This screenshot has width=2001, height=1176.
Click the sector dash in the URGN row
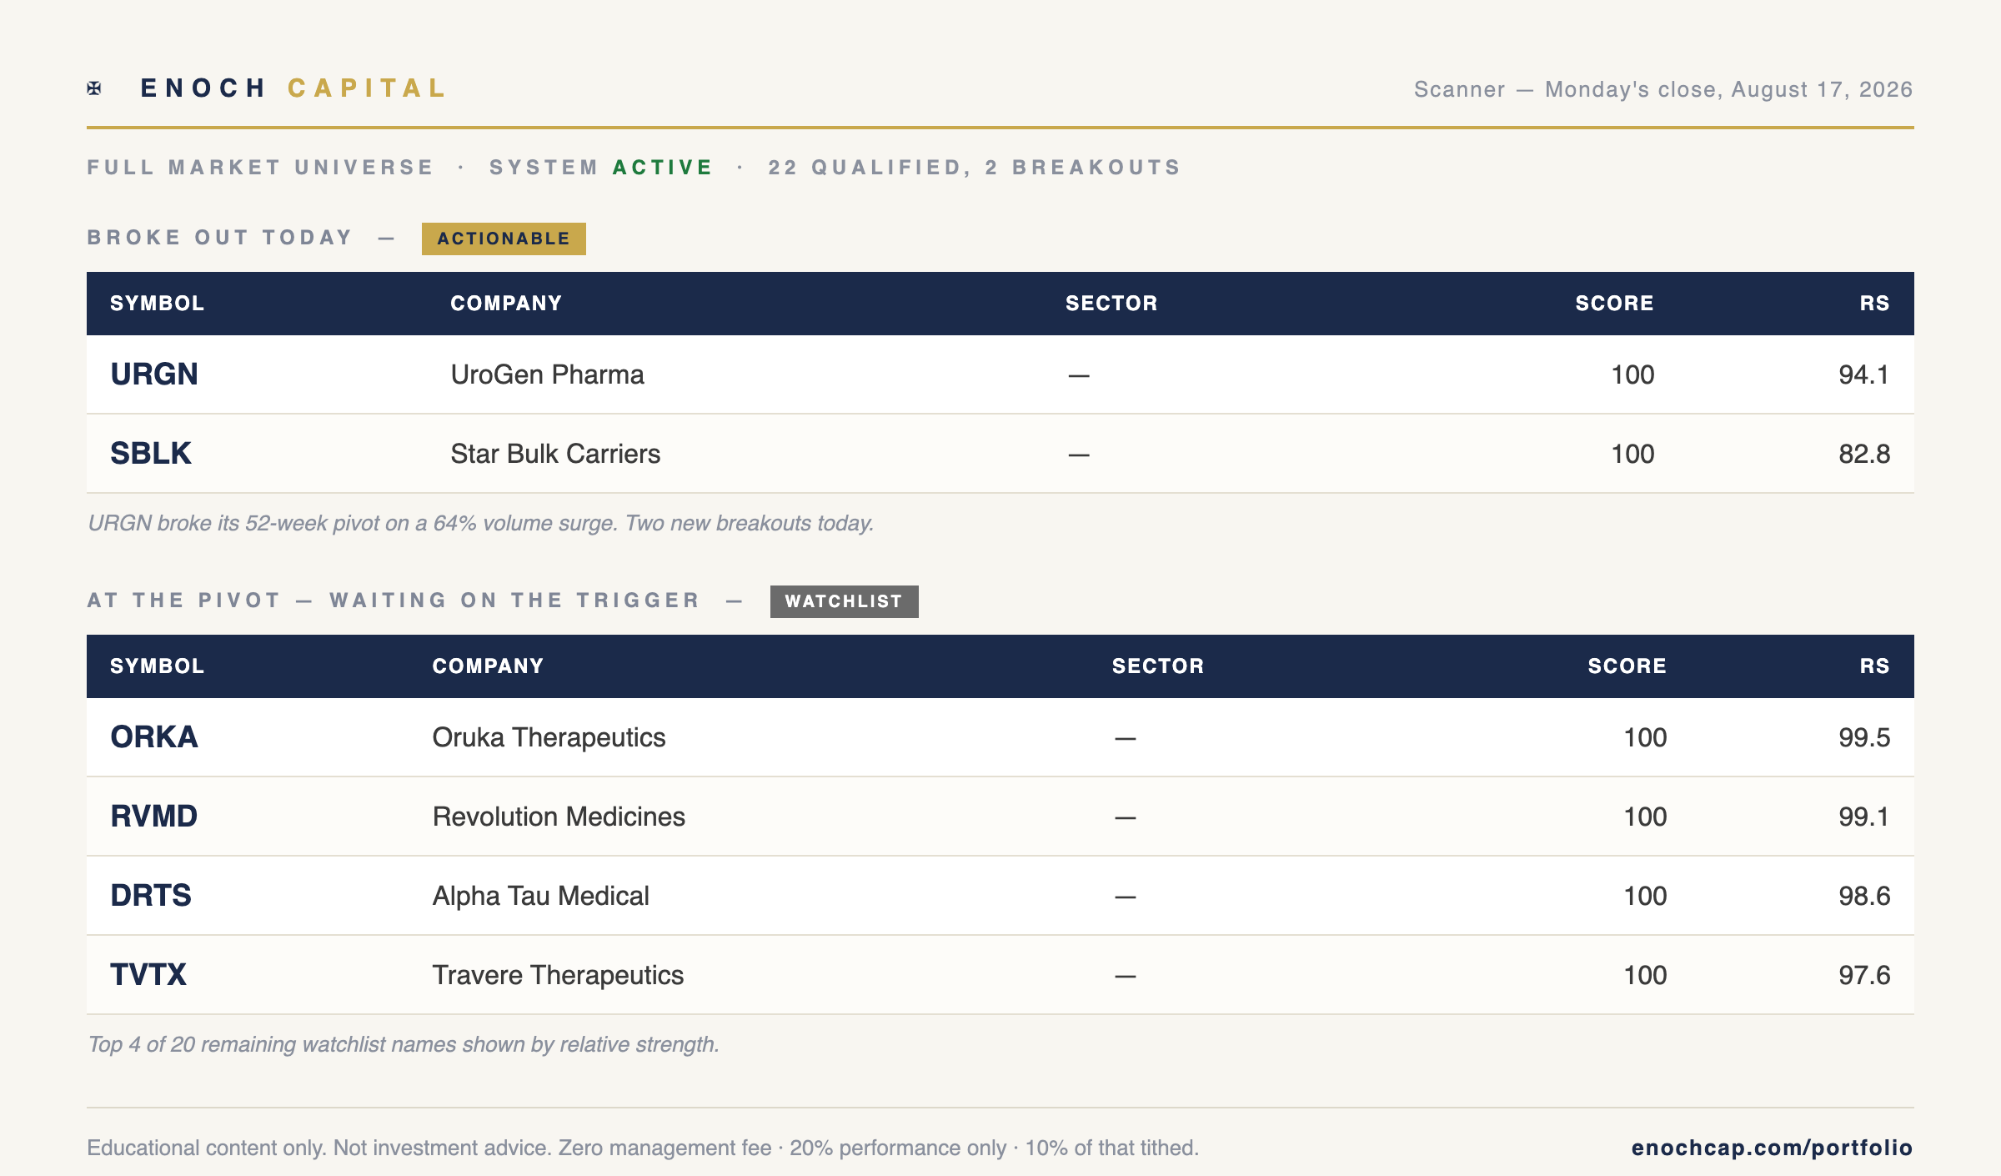(1079, 376)
